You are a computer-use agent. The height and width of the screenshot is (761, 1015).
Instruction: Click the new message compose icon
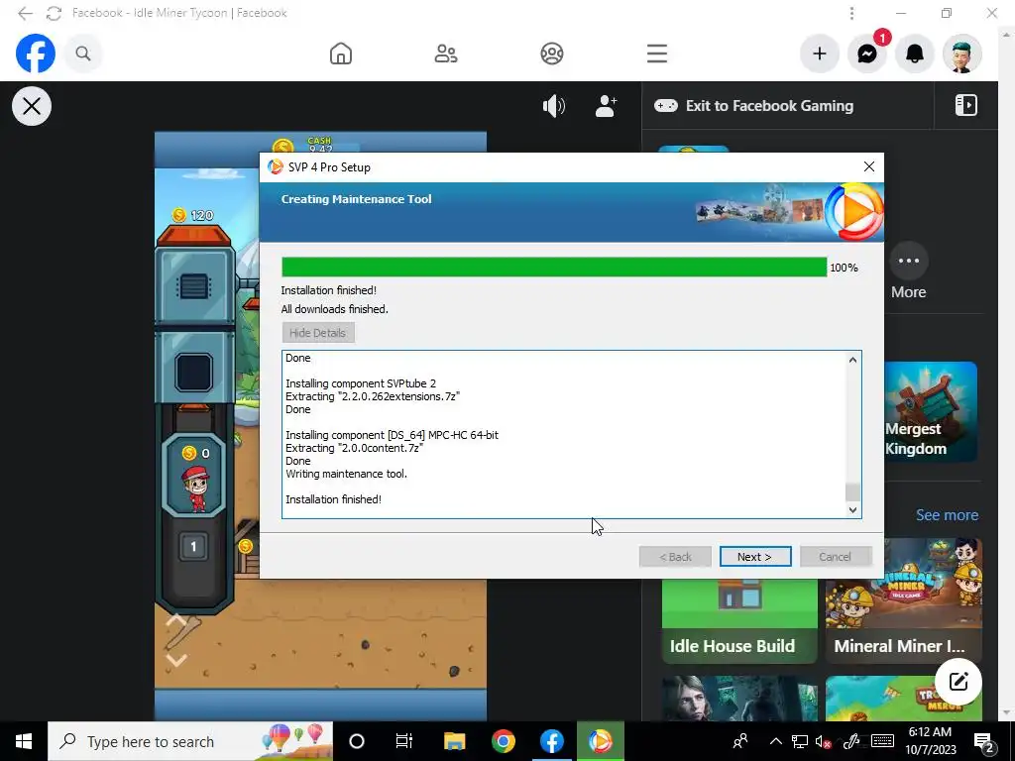(959, 682)
